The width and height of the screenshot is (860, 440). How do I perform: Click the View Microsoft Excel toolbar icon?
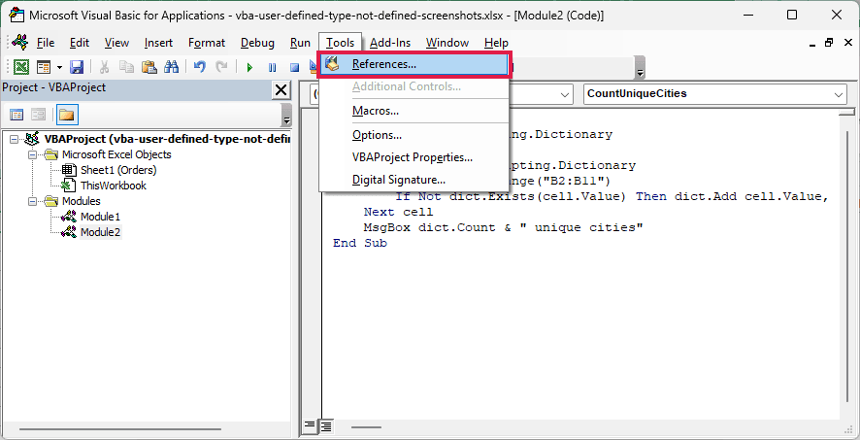(x=20, y=67)
